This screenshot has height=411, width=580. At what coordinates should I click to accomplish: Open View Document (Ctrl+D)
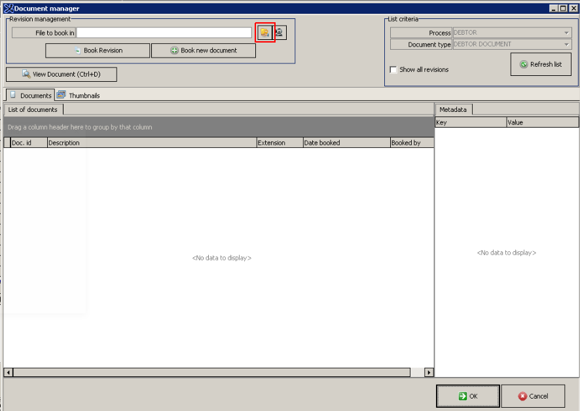coord(62,75)
